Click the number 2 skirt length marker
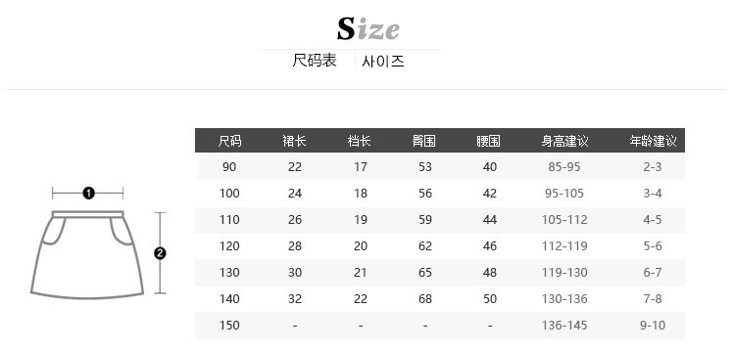The image size is (735, 352). point(160,253)
